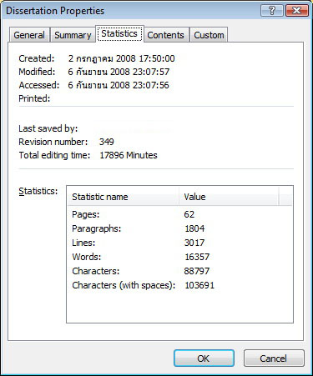Image resolution: width=313 pixels, height=376 pixels.
Task: Select the Words: row
Action: coord(180,257)
